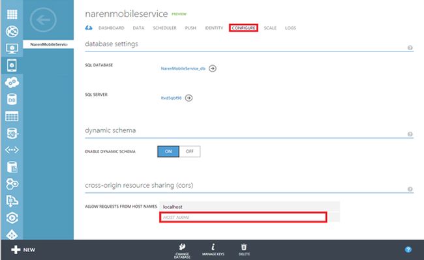
Task: Click the NEW plus button
Action: point(23,250)
